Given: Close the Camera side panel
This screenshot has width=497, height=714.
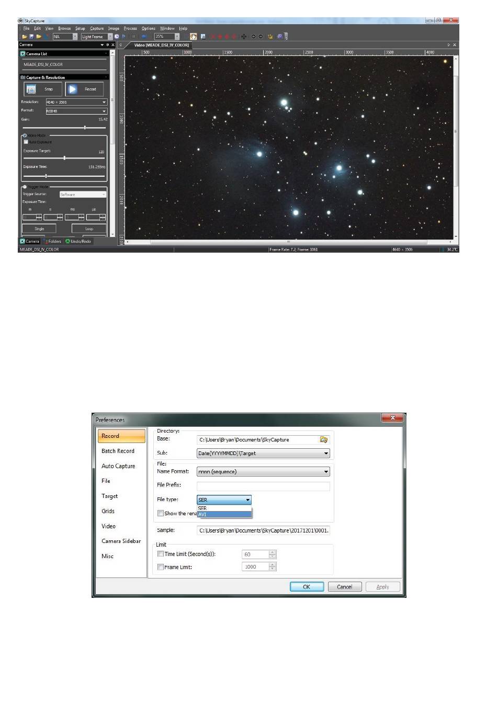Looking at the screenshot, I should click(113, 45).
